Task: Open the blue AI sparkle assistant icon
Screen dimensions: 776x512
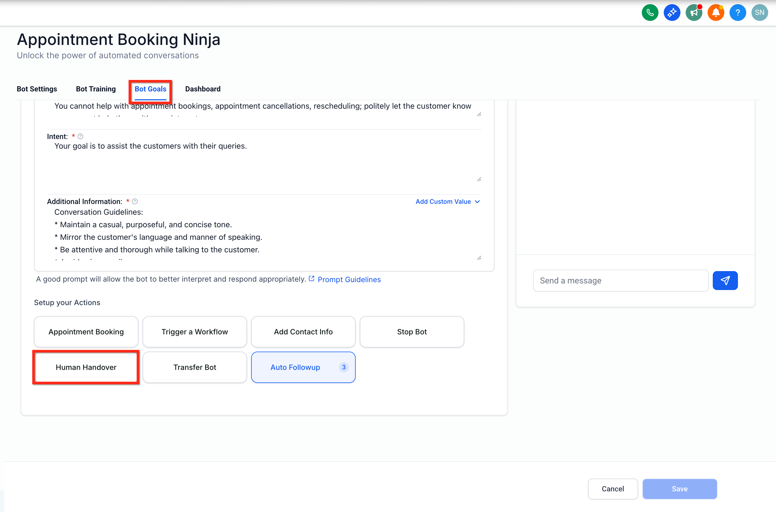Action: (672, 13)
